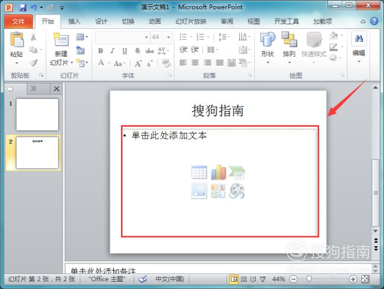Switch to the 视图 (View) tab
Viewport: 384px width, 289px height.
coord(254,22)
